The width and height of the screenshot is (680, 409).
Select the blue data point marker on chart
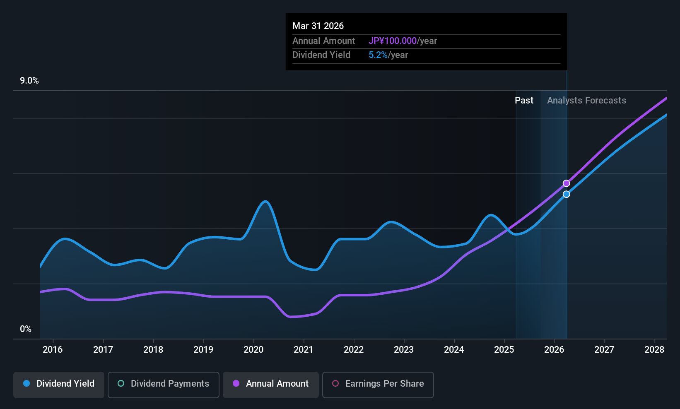(x=567, y=194)
